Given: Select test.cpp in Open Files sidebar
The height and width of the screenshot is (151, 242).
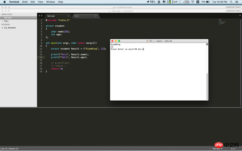Looking at the screenshot, I should click(18, 18).
